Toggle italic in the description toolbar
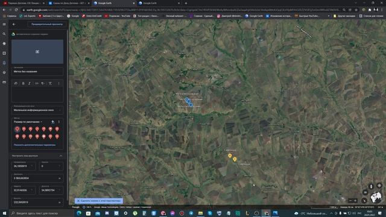Viewport: 386px width, 217px height. tap(30, 84)
